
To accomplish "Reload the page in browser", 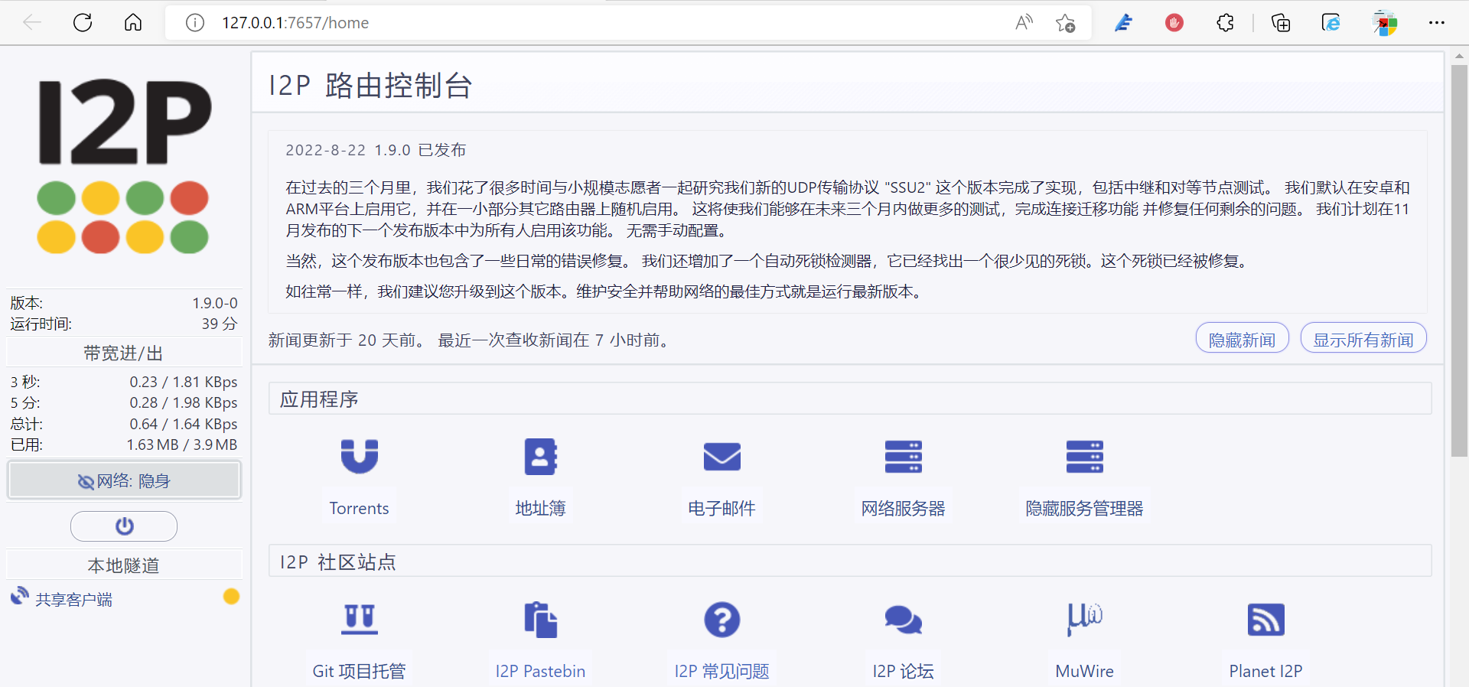I will click(x=83, y=23).
